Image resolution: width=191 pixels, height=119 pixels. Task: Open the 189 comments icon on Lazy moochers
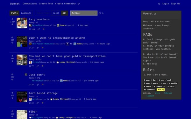32,29
